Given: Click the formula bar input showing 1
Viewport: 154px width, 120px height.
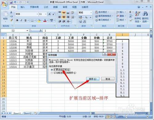Looking at the screenshot, I should [96, 31].
